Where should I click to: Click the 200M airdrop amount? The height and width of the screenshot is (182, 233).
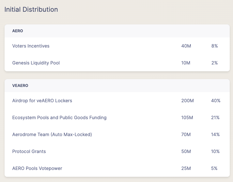(x=187, y=101)
